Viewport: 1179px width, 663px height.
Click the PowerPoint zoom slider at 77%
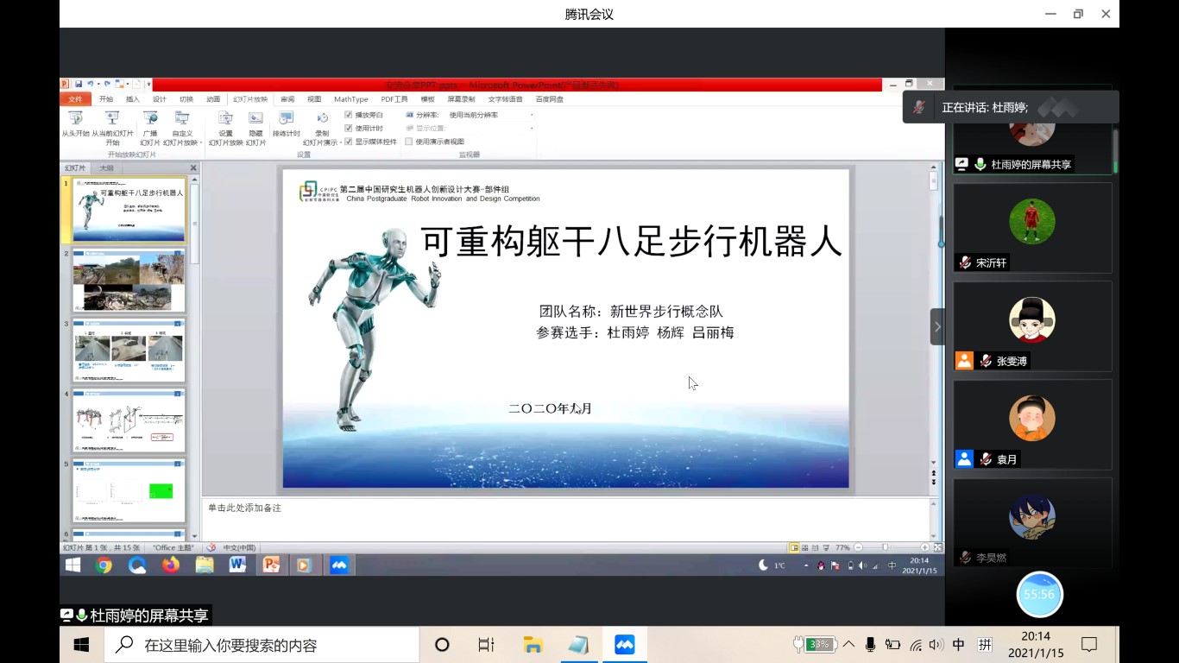pos(885,547)
